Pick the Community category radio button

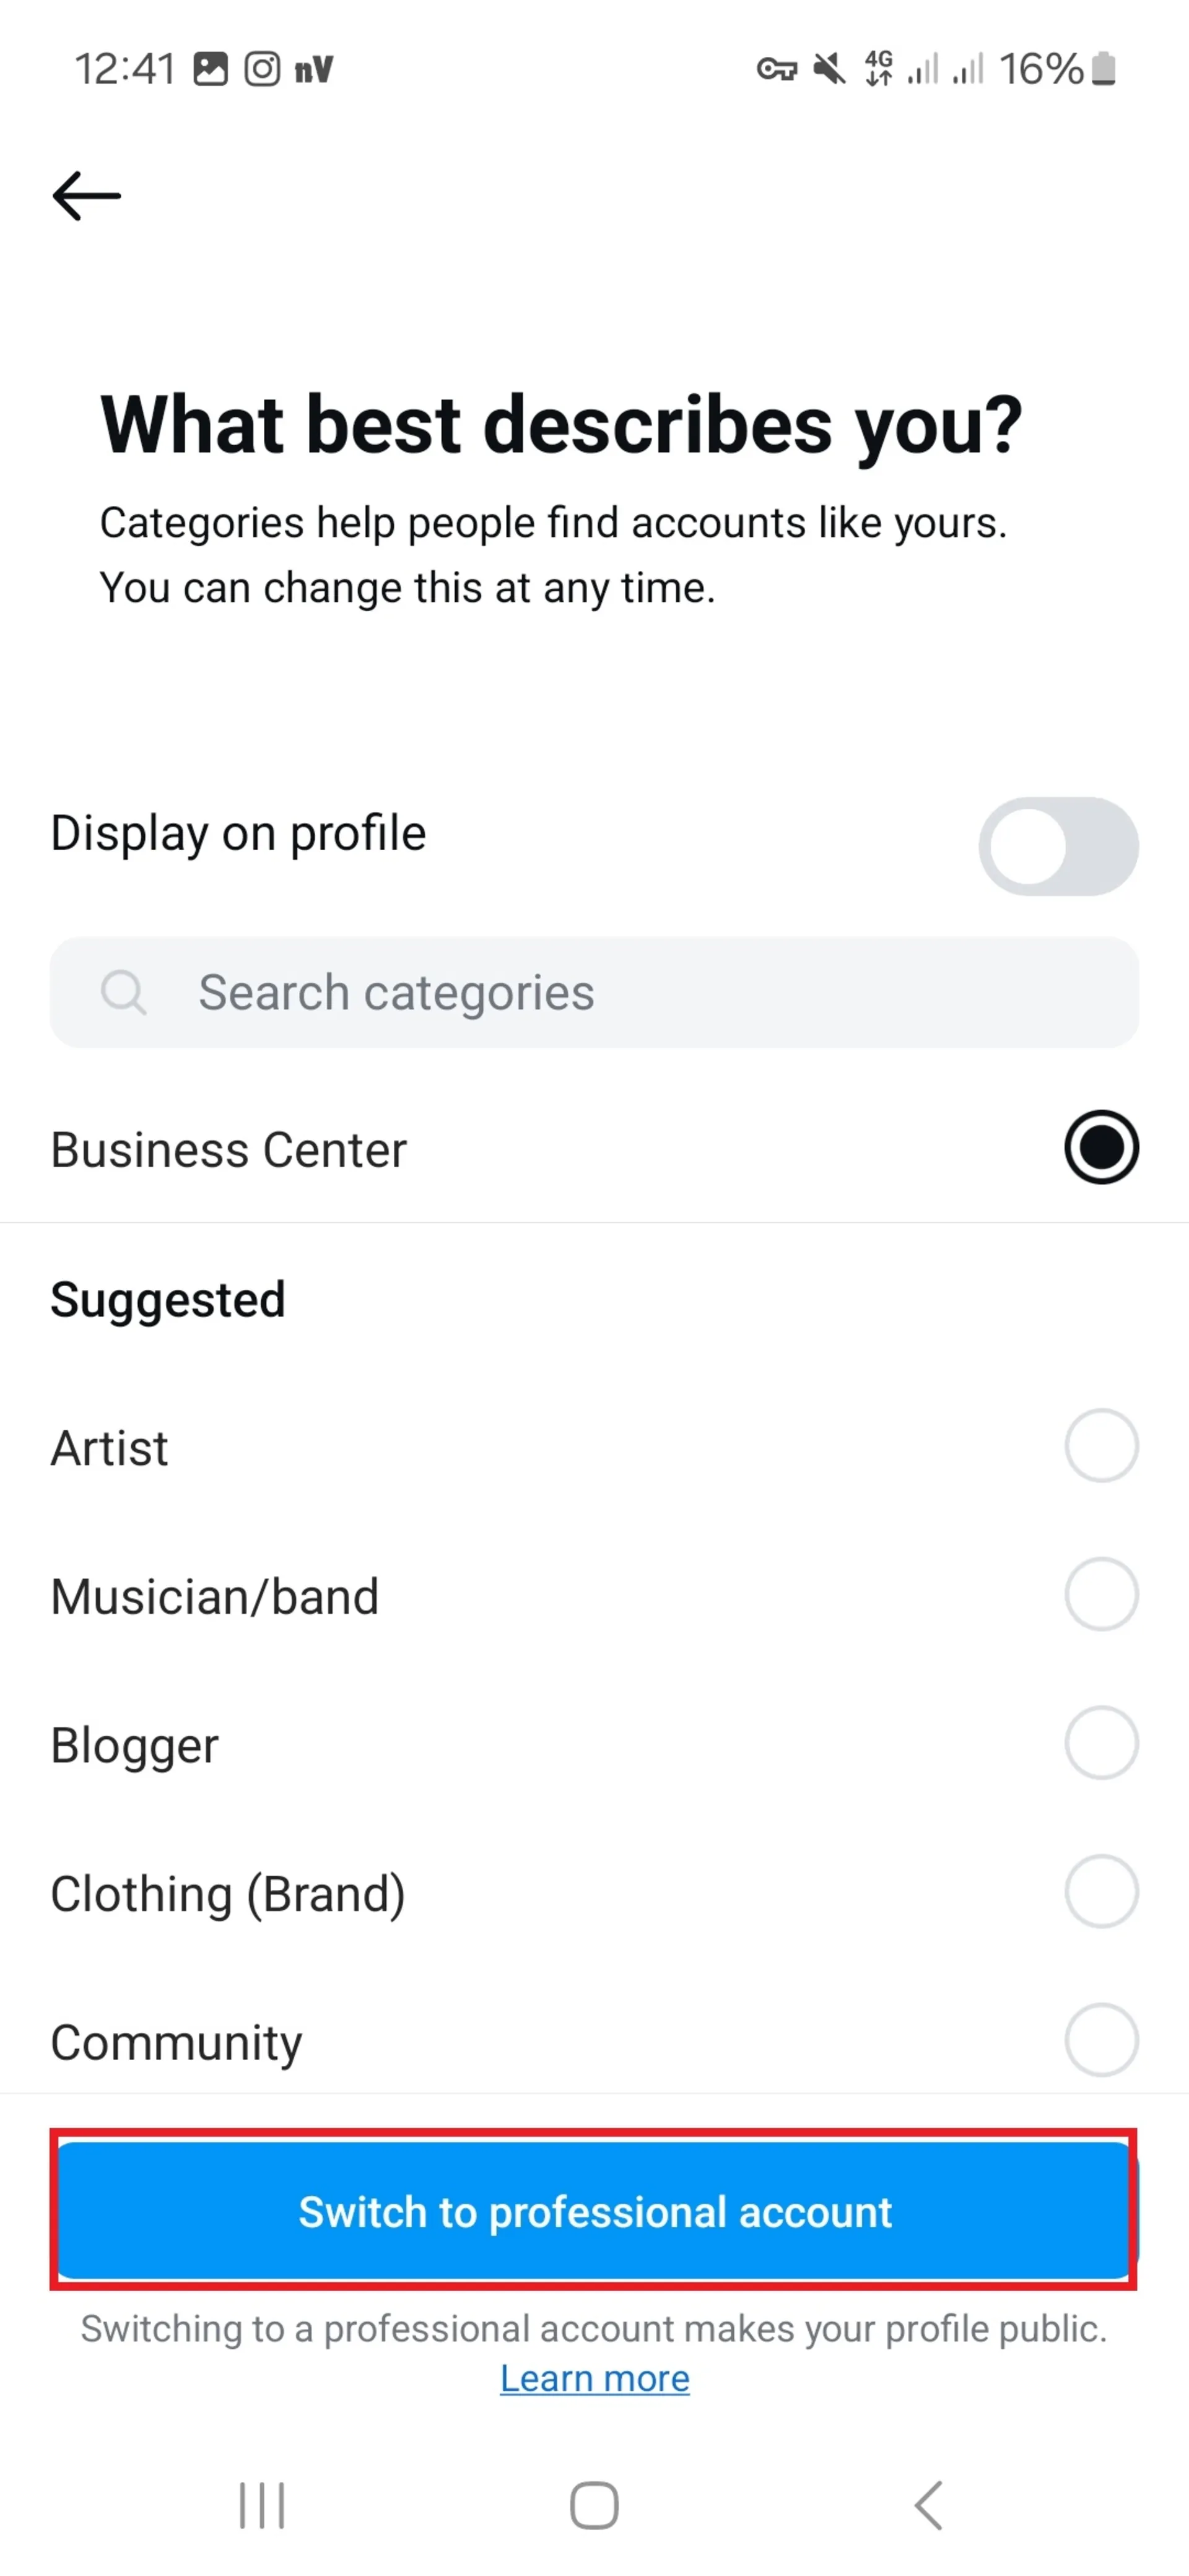(1101, 2040)
